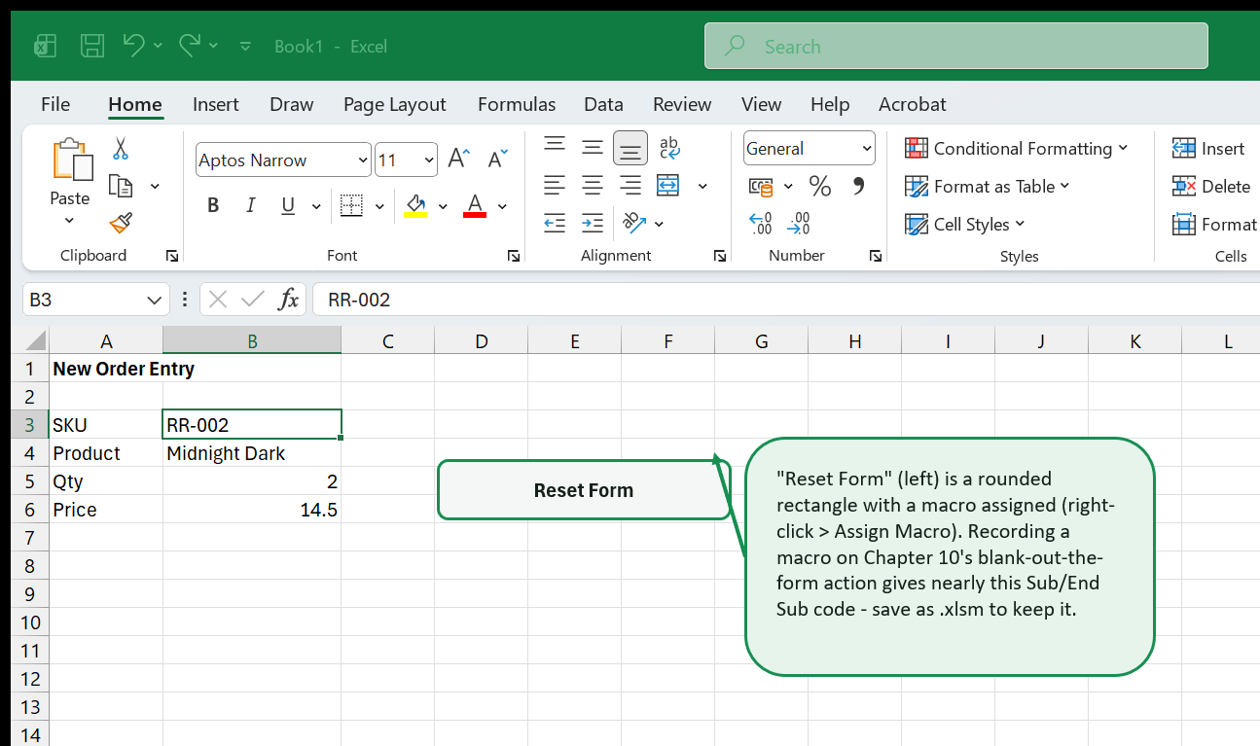This screenshot has width=1260, height=746.
Task: Expand the Paste options arrow
Action: pyautogui.click(x=70, y=220)
